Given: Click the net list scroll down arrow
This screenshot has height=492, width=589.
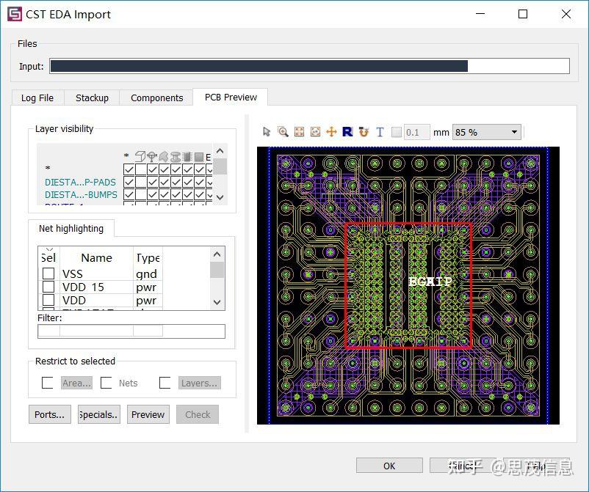Looking at the screenshot, I should point(217,302).
